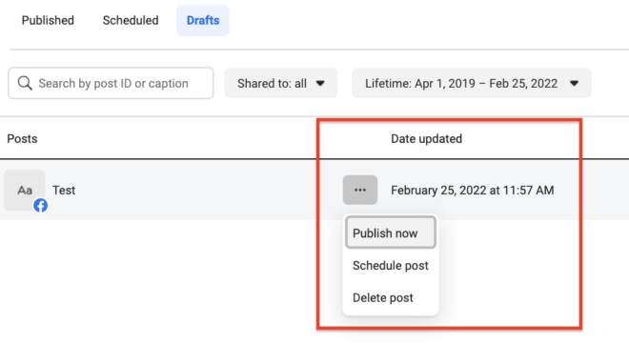Click the magnifying glass search icon
This screenshot has height=345, width=629.
pyautogui.click(x=25, y=83)
